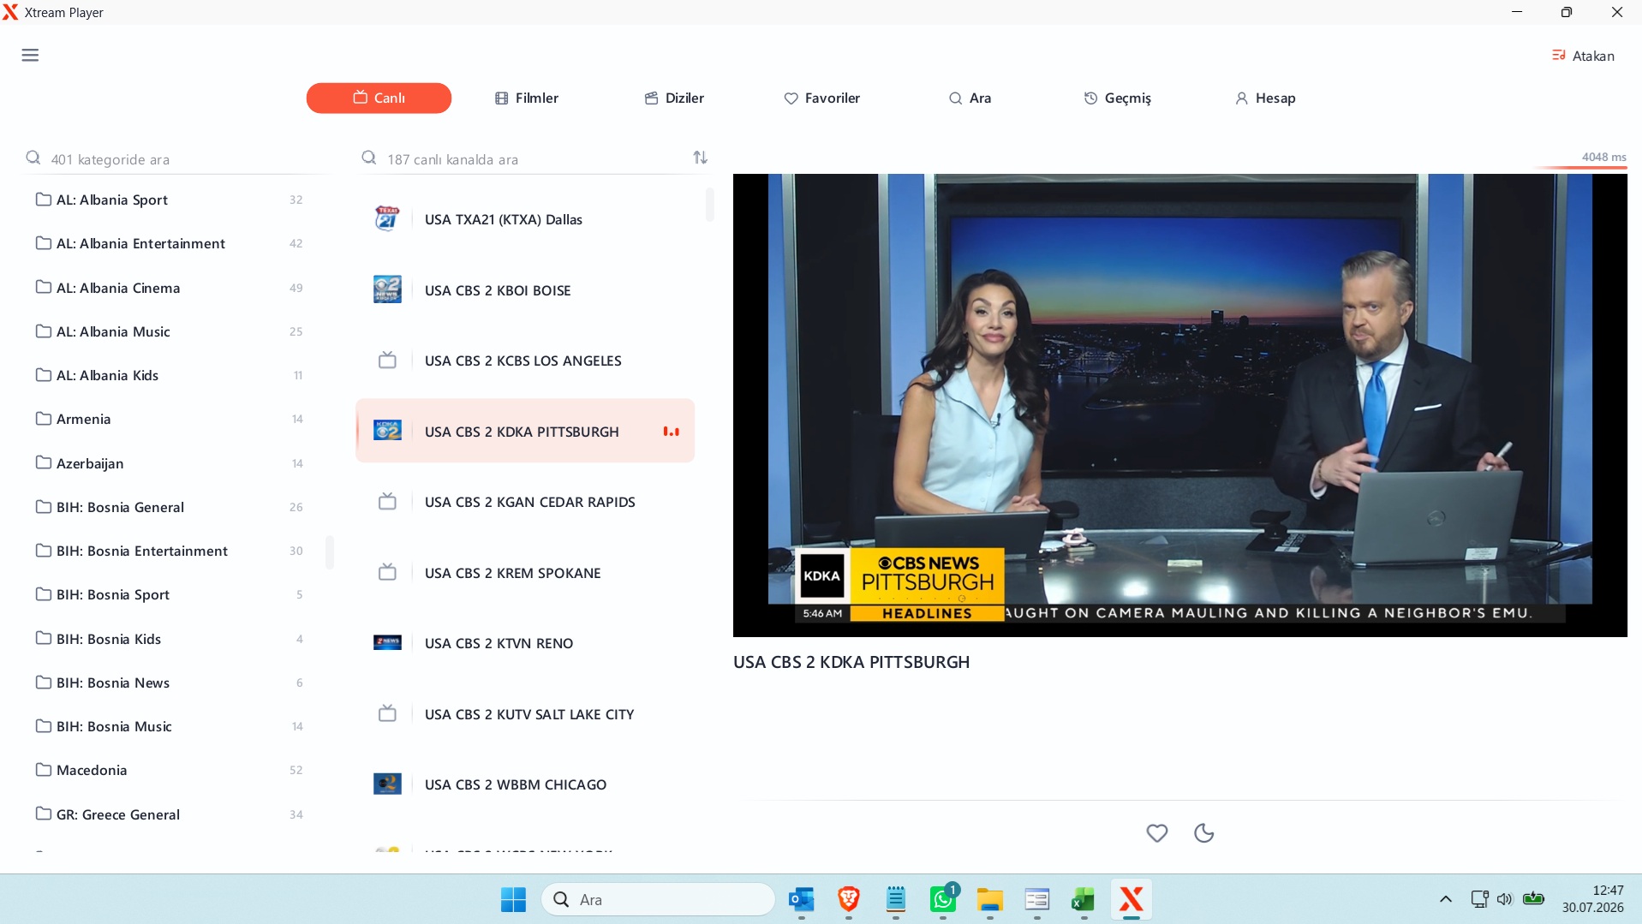Open the Azerbaijan category
Viewport: 1642px width, 924px height.
click(171, 463)
